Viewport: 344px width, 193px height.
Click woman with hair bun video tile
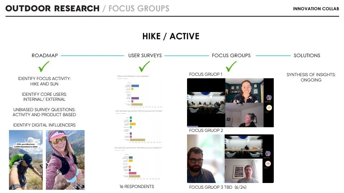(x=244, y=115)
